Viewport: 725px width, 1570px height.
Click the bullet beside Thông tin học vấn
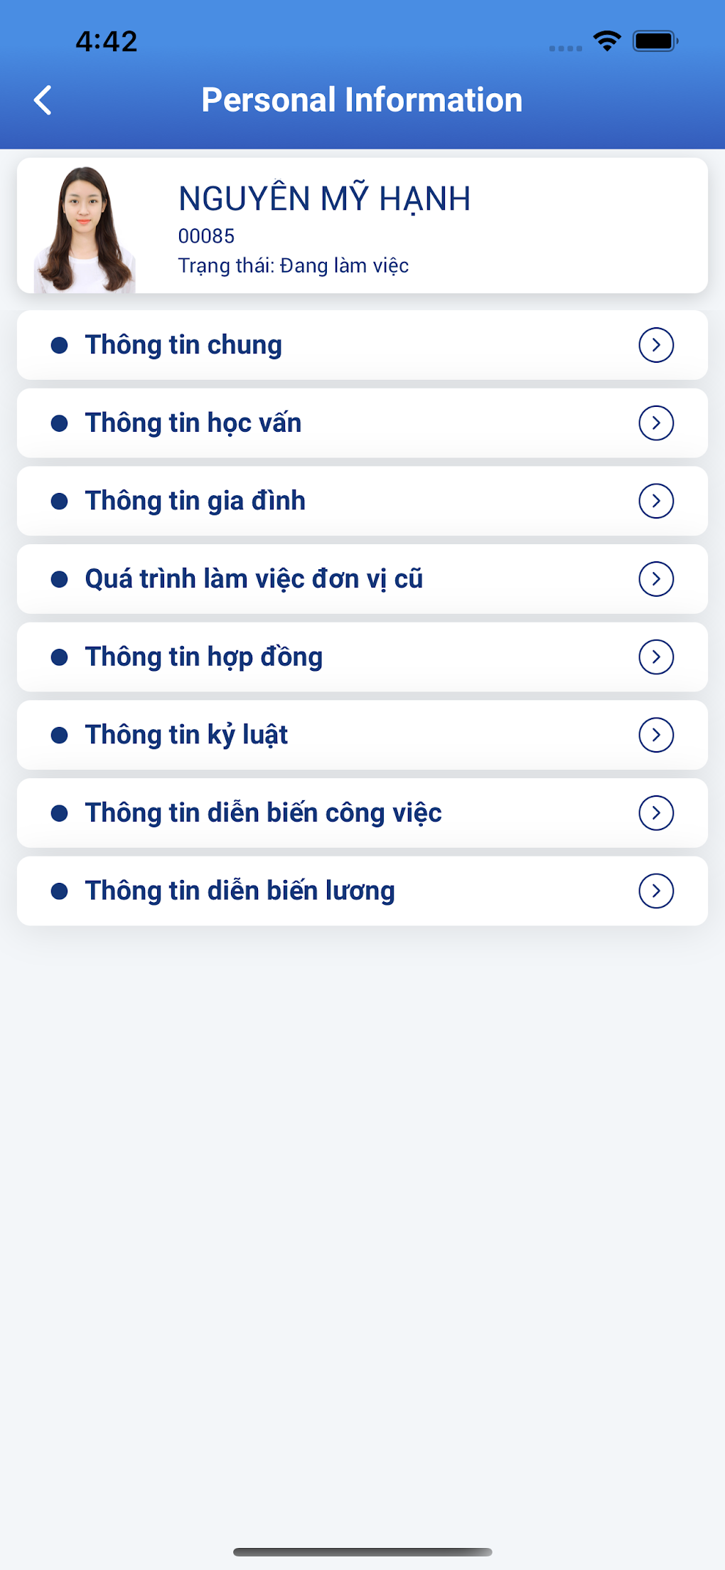pos(60,424)
